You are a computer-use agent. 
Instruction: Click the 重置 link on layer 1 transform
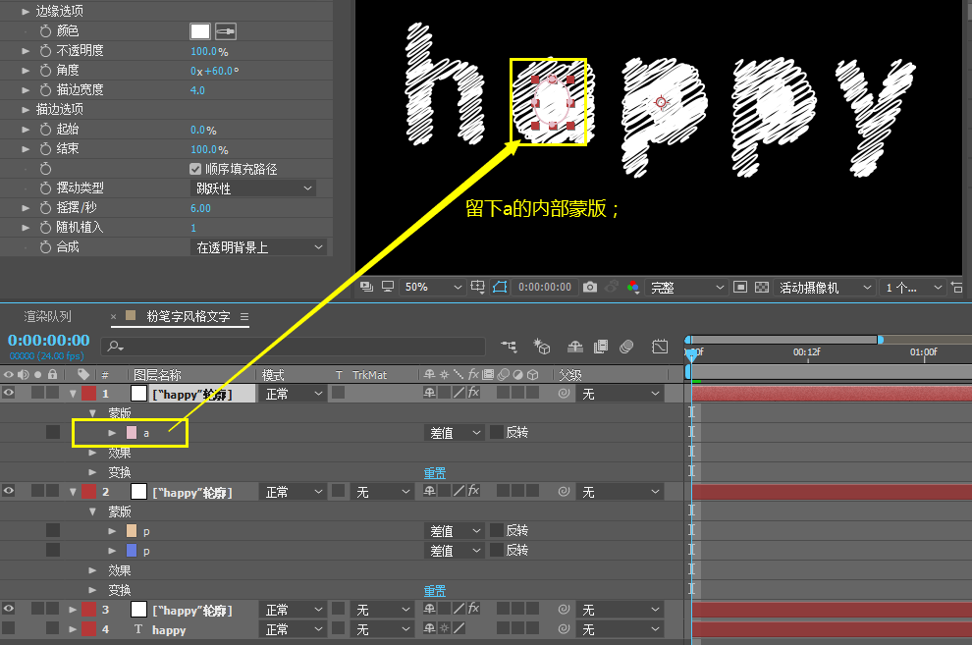pos(434,472)
